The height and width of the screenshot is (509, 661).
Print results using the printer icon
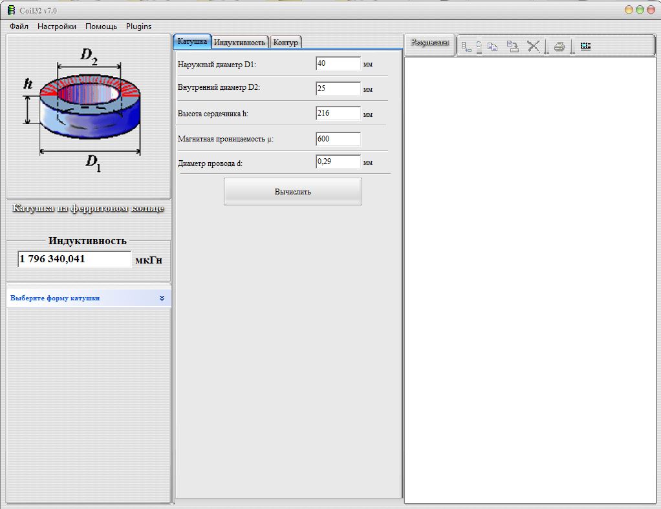pos(559,47)
